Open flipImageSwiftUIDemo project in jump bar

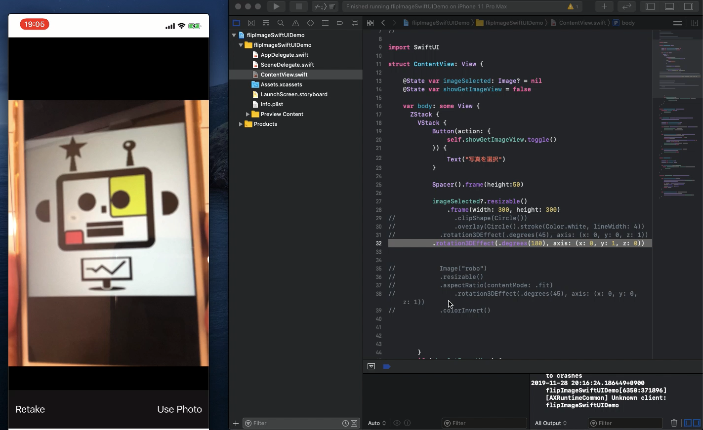(x=436, y=23)
